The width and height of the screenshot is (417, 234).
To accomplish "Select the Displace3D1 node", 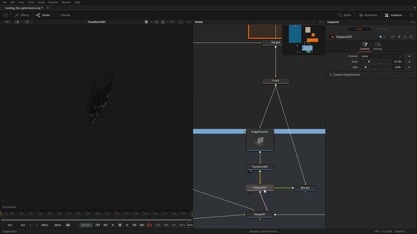I will (260, 188).
